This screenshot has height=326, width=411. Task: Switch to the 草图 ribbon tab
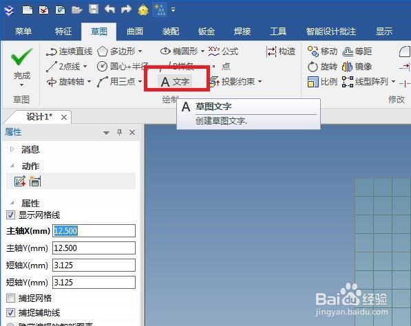[x=99, y=32]
